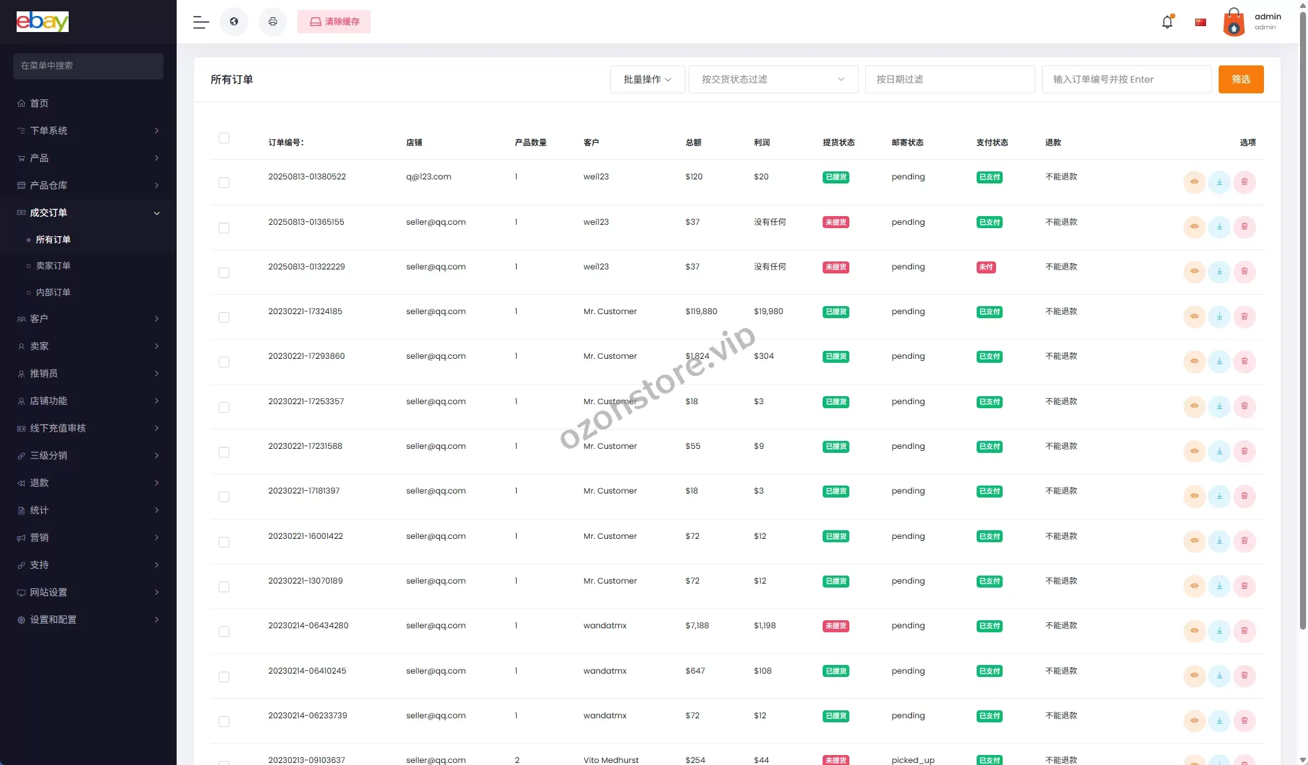Open the notification bell
The height and width of the screenshot is (765, 1308).
[1167, 22]
